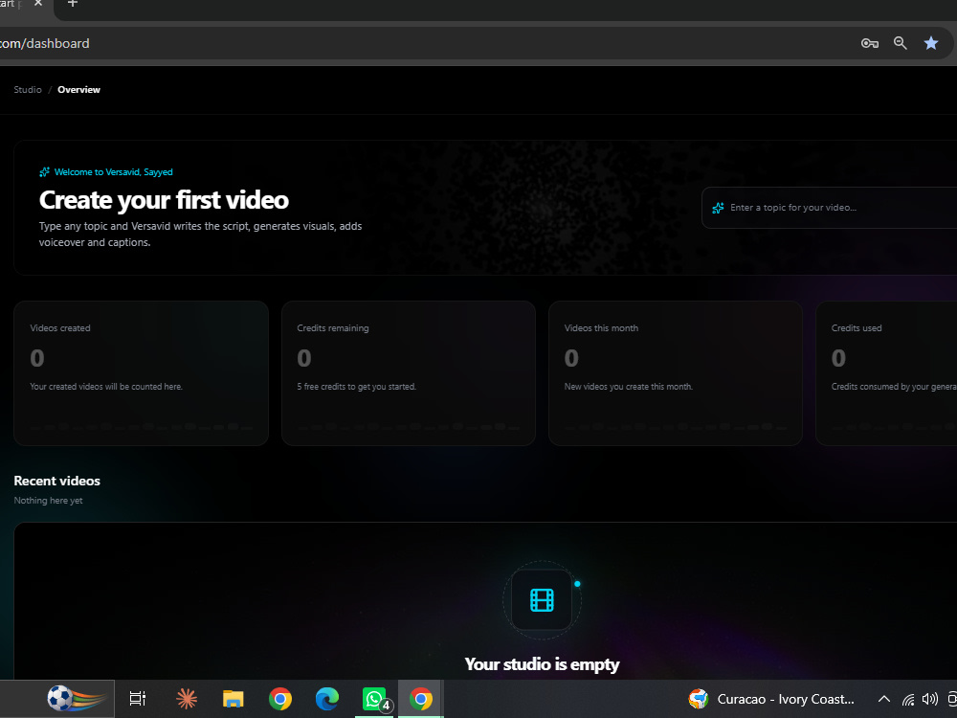Click the 'Nothing here yet' text

pyautogui.click(x=48, y=501)
